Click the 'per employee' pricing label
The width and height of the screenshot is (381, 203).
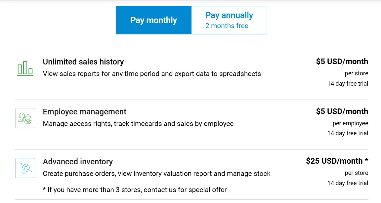pos(350,123)
